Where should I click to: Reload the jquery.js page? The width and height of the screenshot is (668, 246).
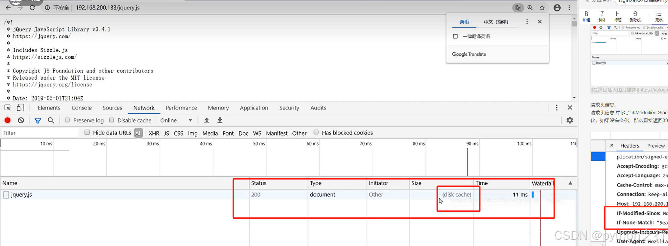point(32,7)
